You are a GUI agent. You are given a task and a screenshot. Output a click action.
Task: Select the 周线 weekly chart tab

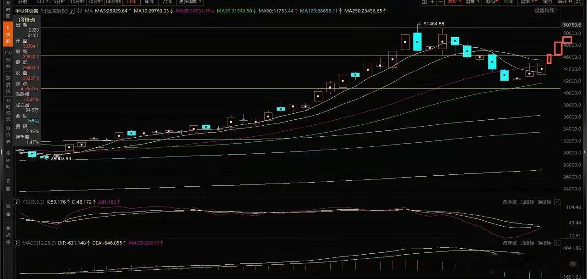pos(150,2)
